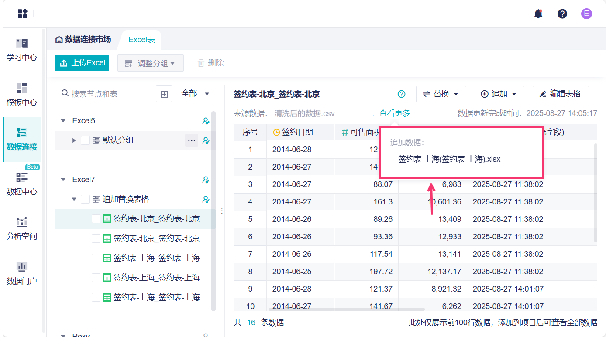Click the 查看更多 link
The image size is (606, 337).
pos(395,113)
